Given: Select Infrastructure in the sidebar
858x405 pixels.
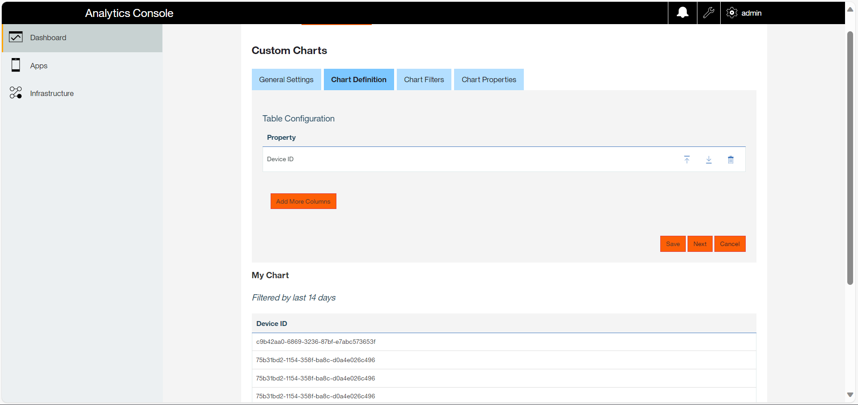Looking at the screenshot, I should pyautogui.click(x=82, y=93).
